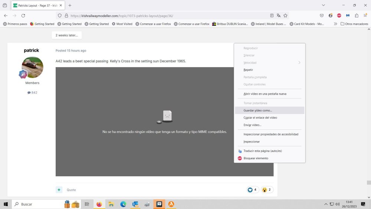
Task: Choose 'Copiar el enlace del vídeo' menu item
Action: pos(260,118)
